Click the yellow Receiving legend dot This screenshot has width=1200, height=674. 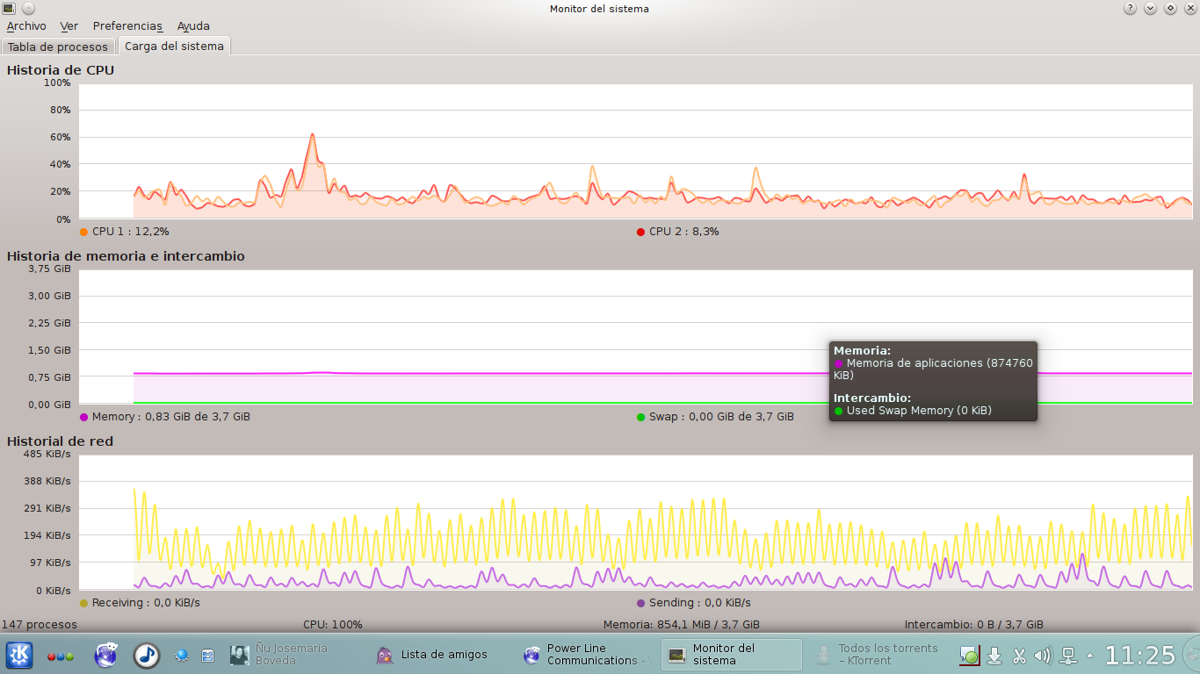coord(83,603)
